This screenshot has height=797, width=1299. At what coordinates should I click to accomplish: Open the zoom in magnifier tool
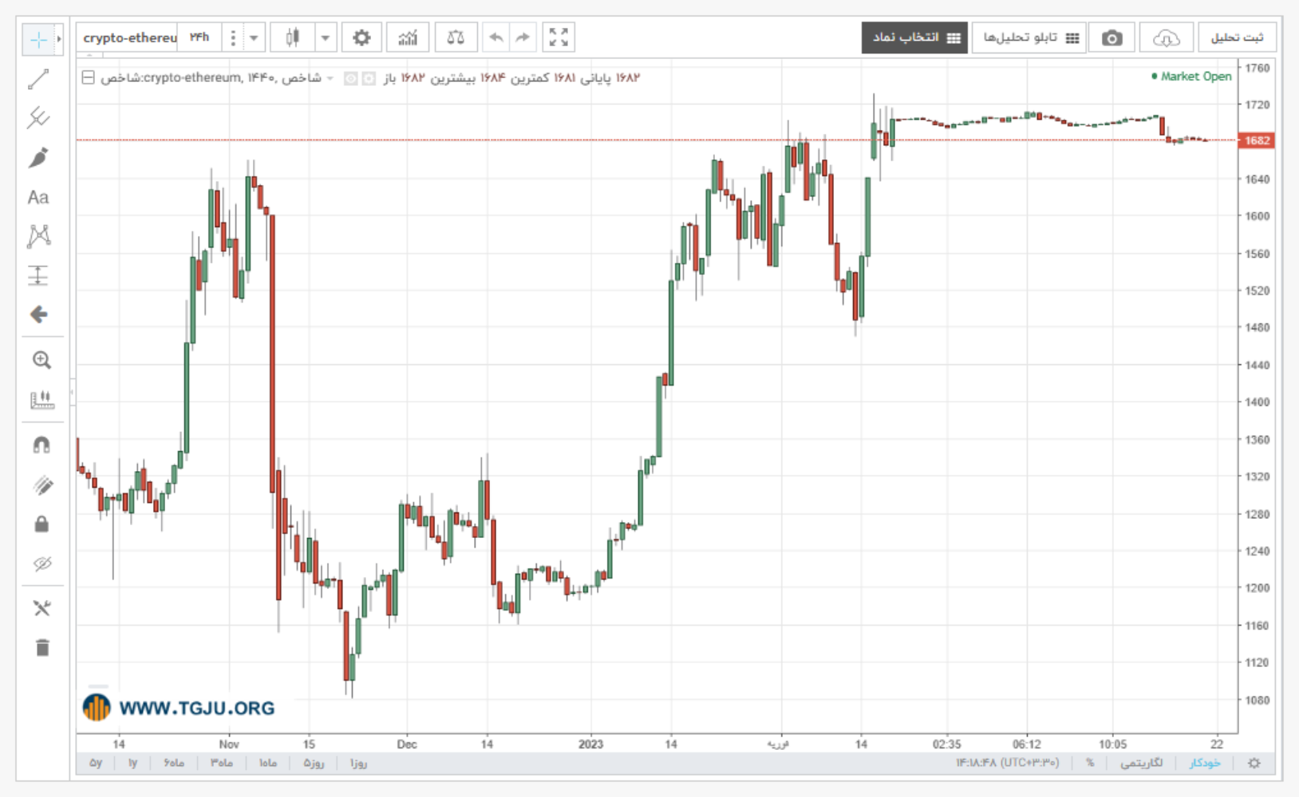(41, 360)
